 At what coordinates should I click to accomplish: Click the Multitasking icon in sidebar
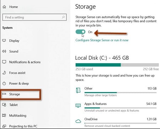pos(4,115)
